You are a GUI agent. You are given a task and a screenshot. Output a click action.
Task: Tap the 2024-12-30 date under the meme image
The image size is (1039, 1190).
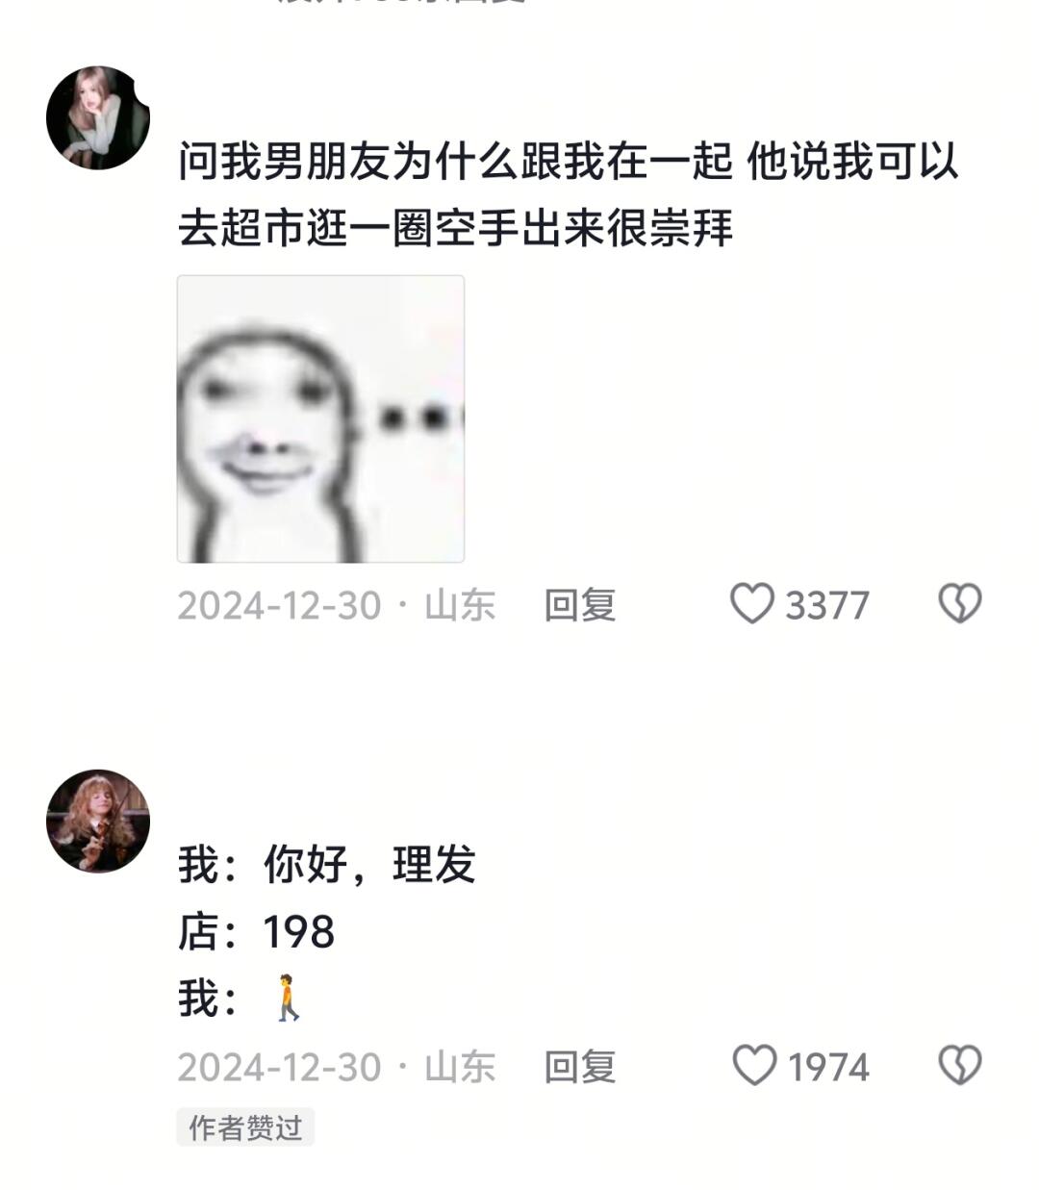coord(280,605)
